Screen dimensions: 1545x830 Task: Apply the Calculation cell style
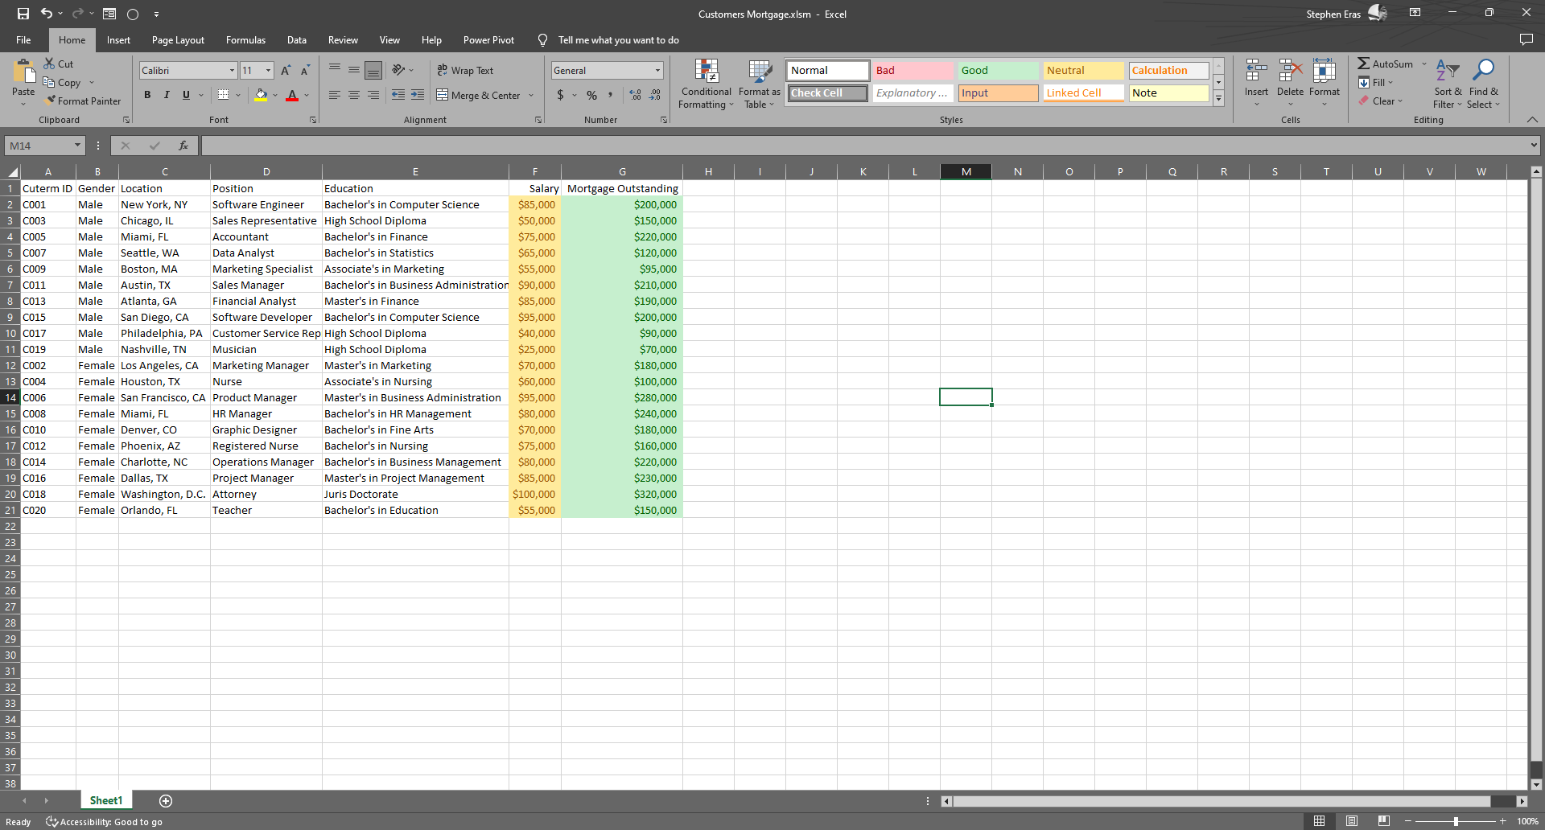point(1168,71)
